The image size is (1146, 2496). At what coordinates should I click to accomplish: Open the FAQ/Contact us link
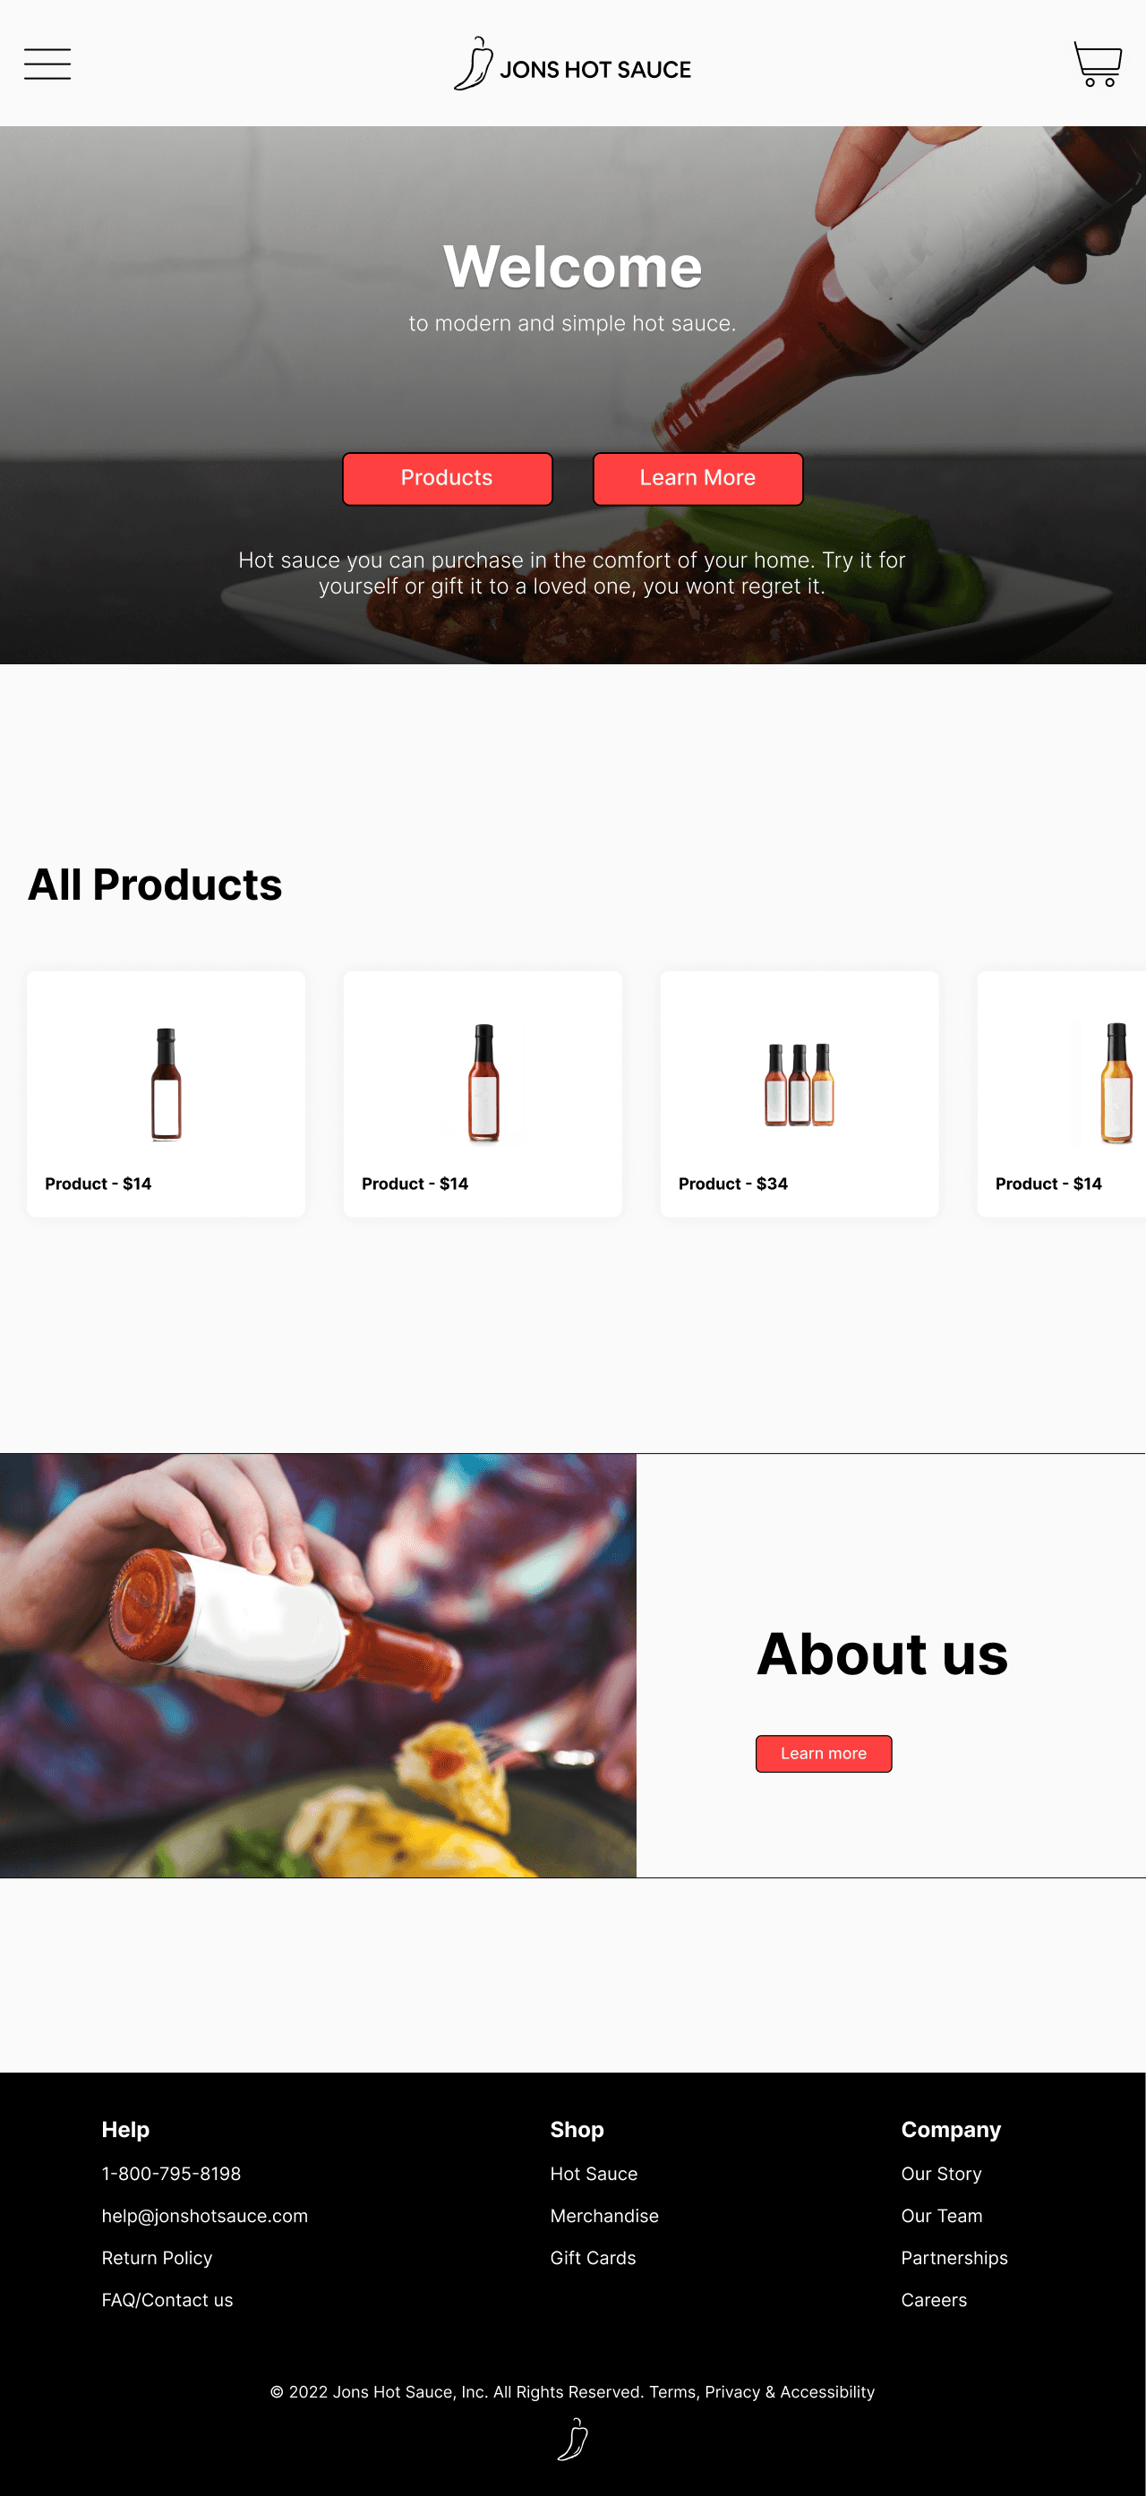click(167, 2300)
